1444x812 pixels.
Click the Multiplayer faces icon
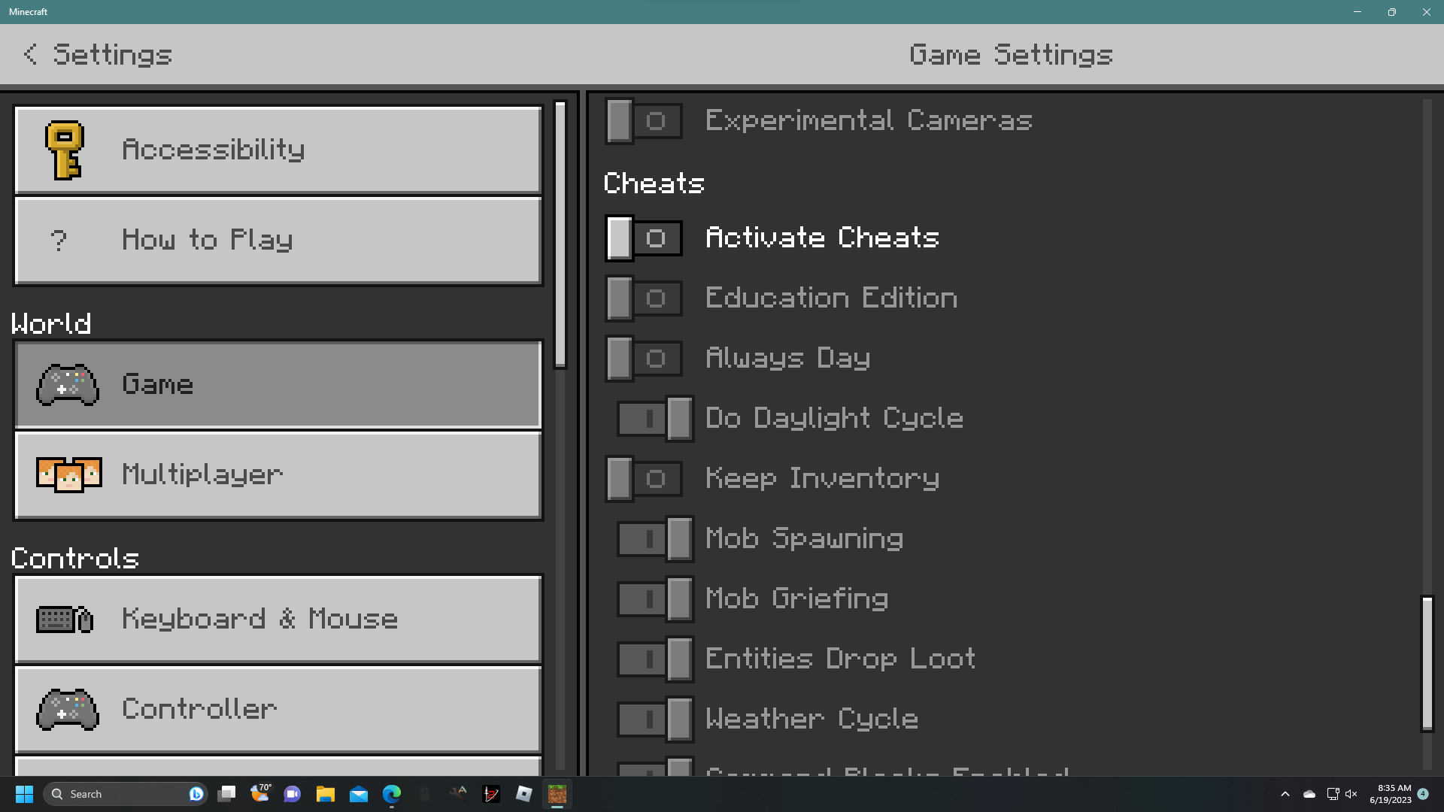[x=68, y=474]
